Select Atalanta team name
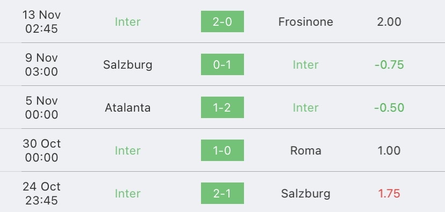Image resolution: width=445 pixels, height=212 pixels. (127, 108)
